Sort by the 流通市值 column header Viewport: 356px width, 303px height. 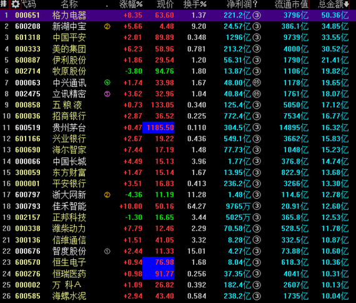(292, 4)
